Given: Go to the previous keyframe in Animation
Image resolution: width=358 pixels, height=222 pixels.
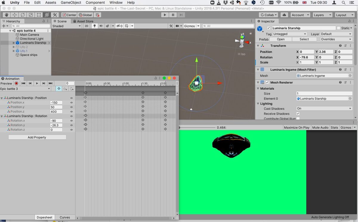Looking at the screenshot, I should point(30,83).
